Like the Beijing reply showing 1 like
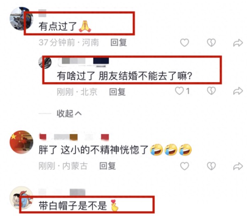This screenshot has height=216, width=247. [182, 91]
